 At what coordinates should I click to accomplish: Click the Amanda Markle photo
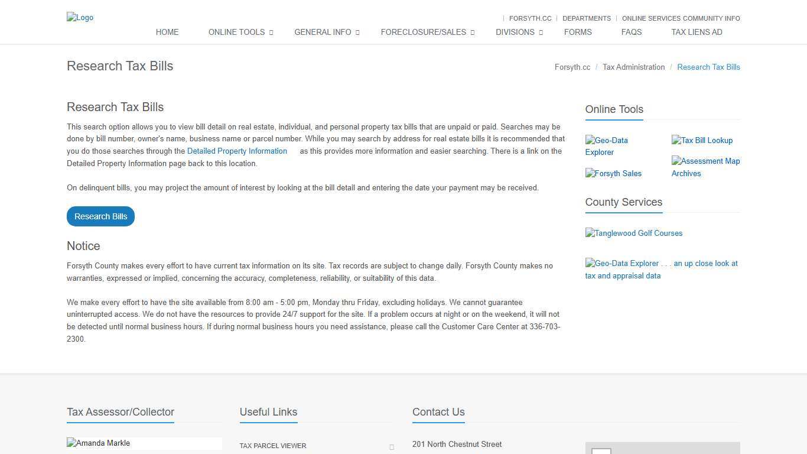[x=99, y=443]
